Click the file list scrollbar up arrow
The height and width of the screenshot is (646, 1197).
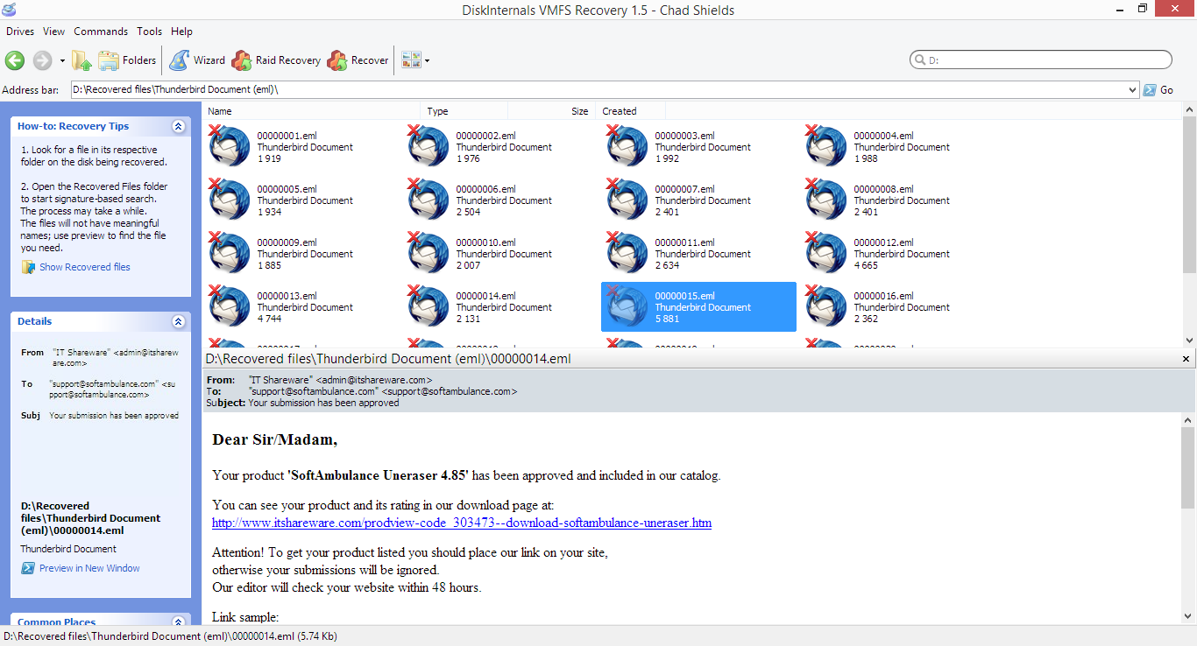(1189, 110)
